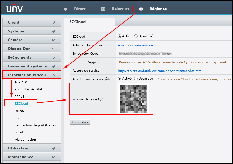
Task: Expand the Utilisateur section chevron
Action: click(x=53, y=148)
